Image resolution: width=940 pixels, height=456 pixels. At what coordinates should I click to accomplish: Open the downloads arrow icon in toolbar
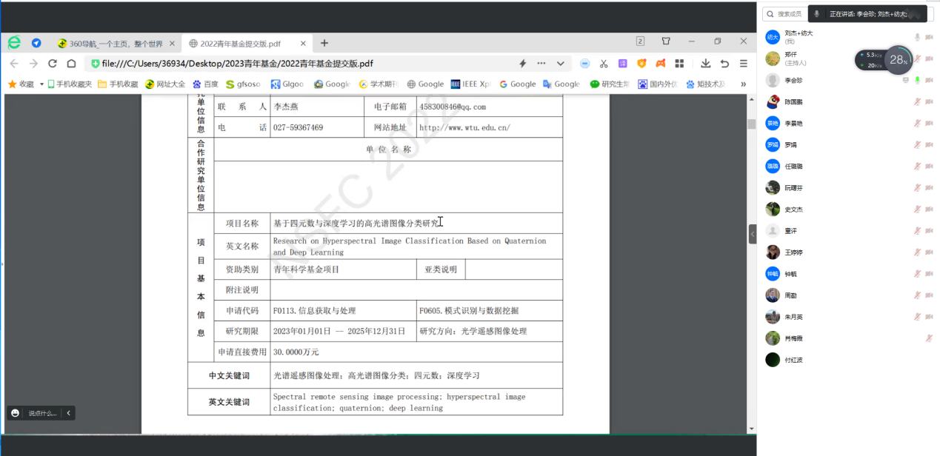point(706,64)
